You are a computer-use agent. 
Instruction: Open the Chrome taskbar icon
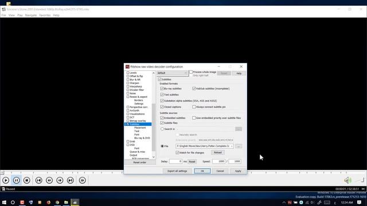coord(57,202)
